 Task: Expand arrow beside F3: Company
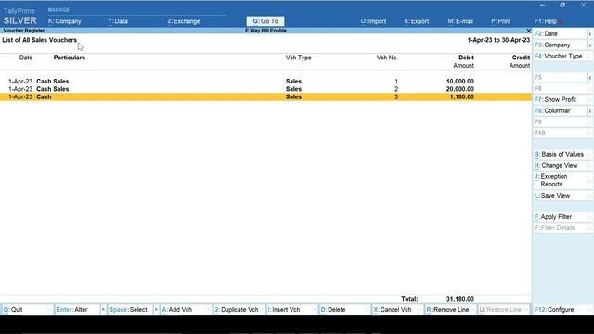pos(590,45)
